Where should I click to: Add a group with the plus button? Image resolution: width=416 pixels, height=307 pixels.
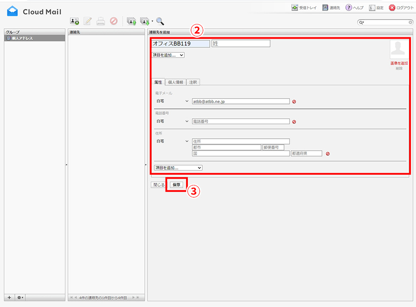pyautogui.click(x=9, y=298)
